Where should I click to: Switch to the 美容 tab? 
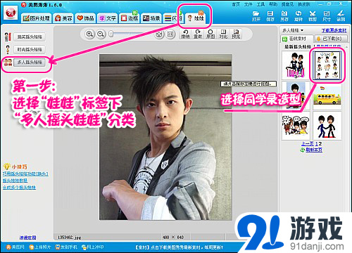click(63, 18)
